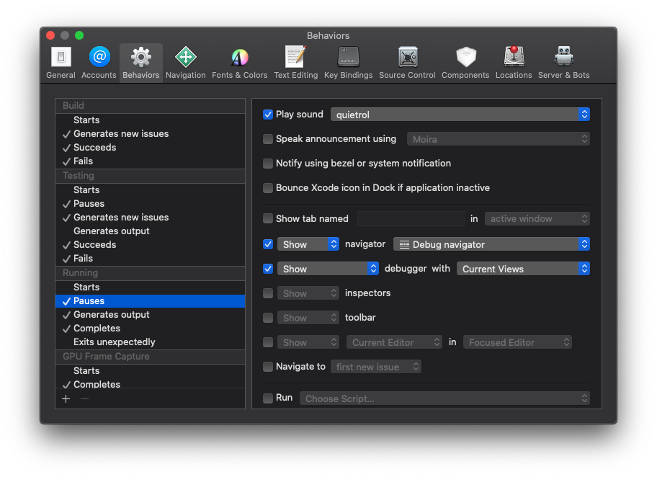This screenshot has height=477, width=657.
Task: Enable the toolbar checkbox
Action: 268,318
